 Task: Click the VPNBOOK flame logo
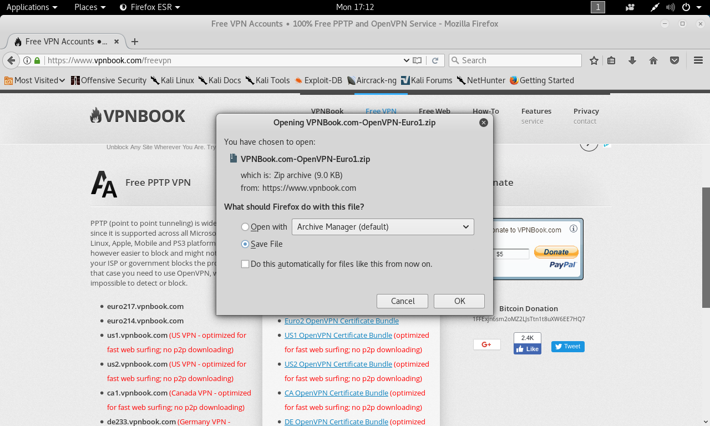[x=138, y=116]
